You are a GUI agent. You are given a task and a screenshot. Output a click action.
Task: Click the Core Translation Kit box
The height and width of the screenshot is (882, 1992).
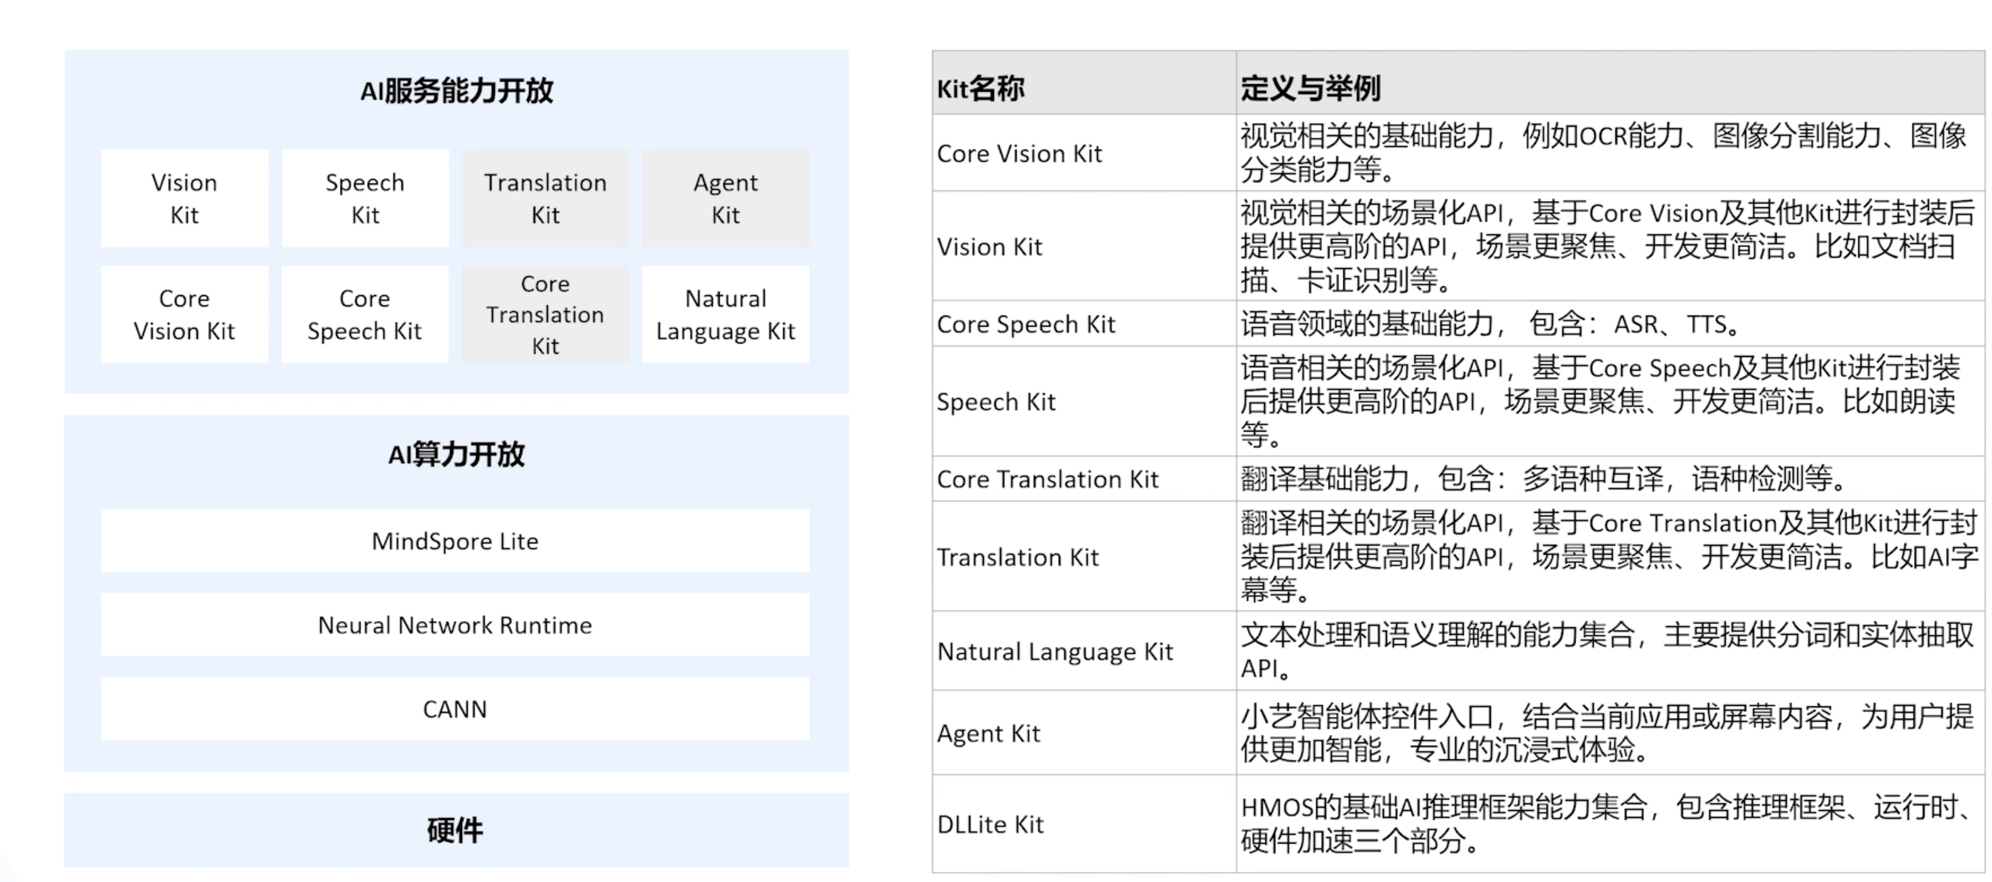pyautogui.click(x=545, y=314)
